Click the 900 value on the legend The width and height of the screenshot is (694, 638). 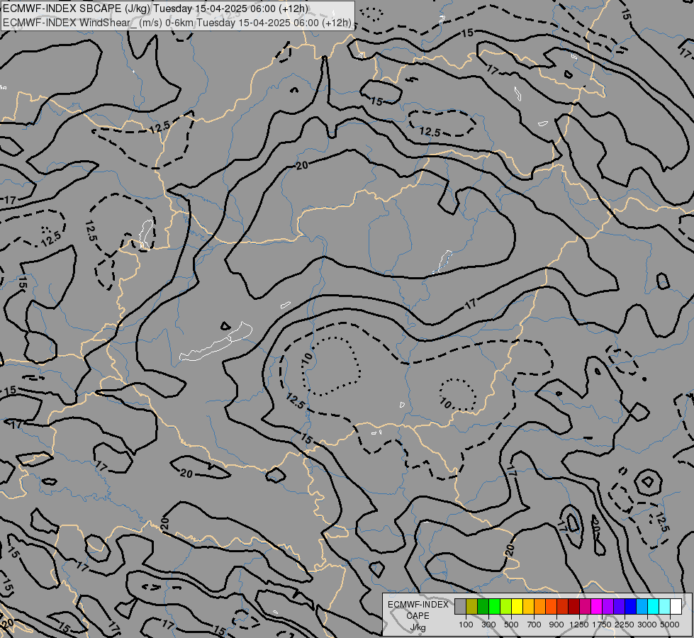(x=556, y=625)
